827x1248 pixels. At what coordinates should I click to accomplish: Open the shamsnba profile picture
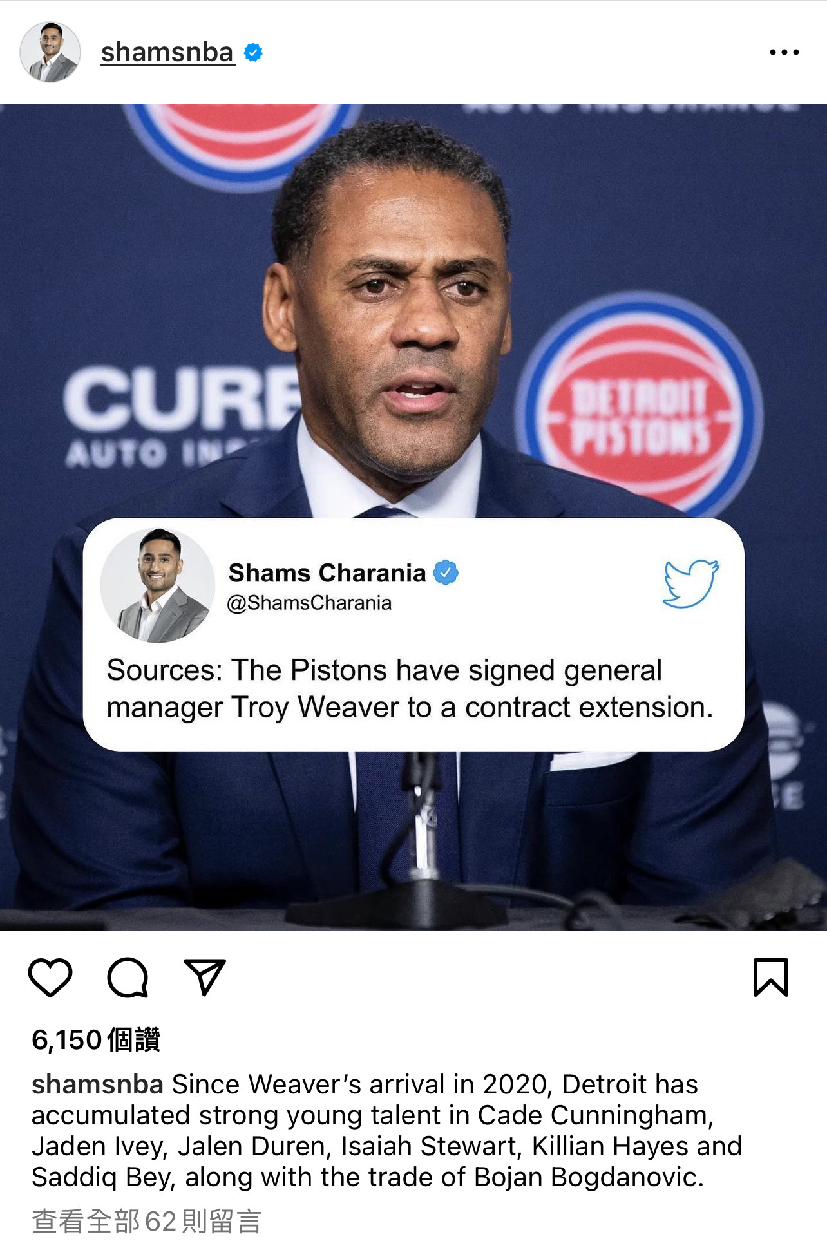pyautogui.click(x=50, y=52)
